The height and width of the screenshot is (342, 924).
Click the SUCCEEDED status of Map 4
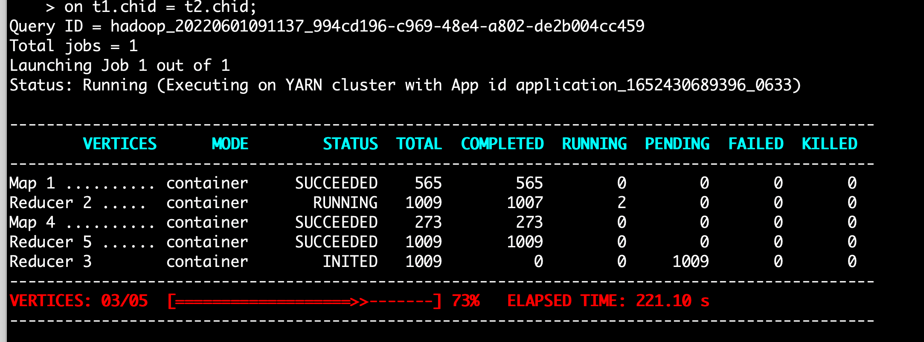point(336,222)
